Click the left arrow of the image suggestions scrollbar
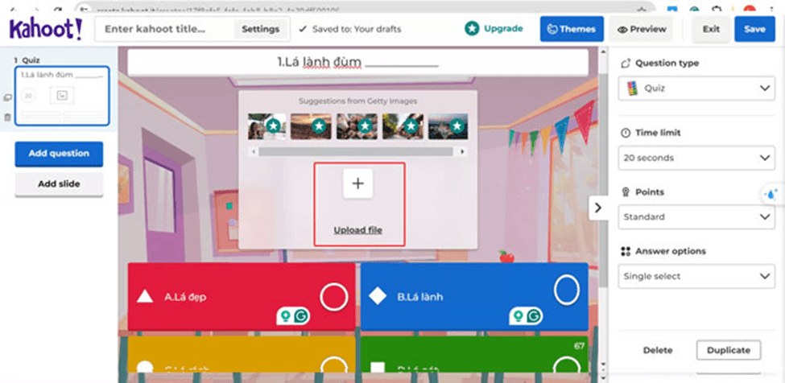Image resolution: width=785 pixels, height=383 pixels. (x=254, y=151)
